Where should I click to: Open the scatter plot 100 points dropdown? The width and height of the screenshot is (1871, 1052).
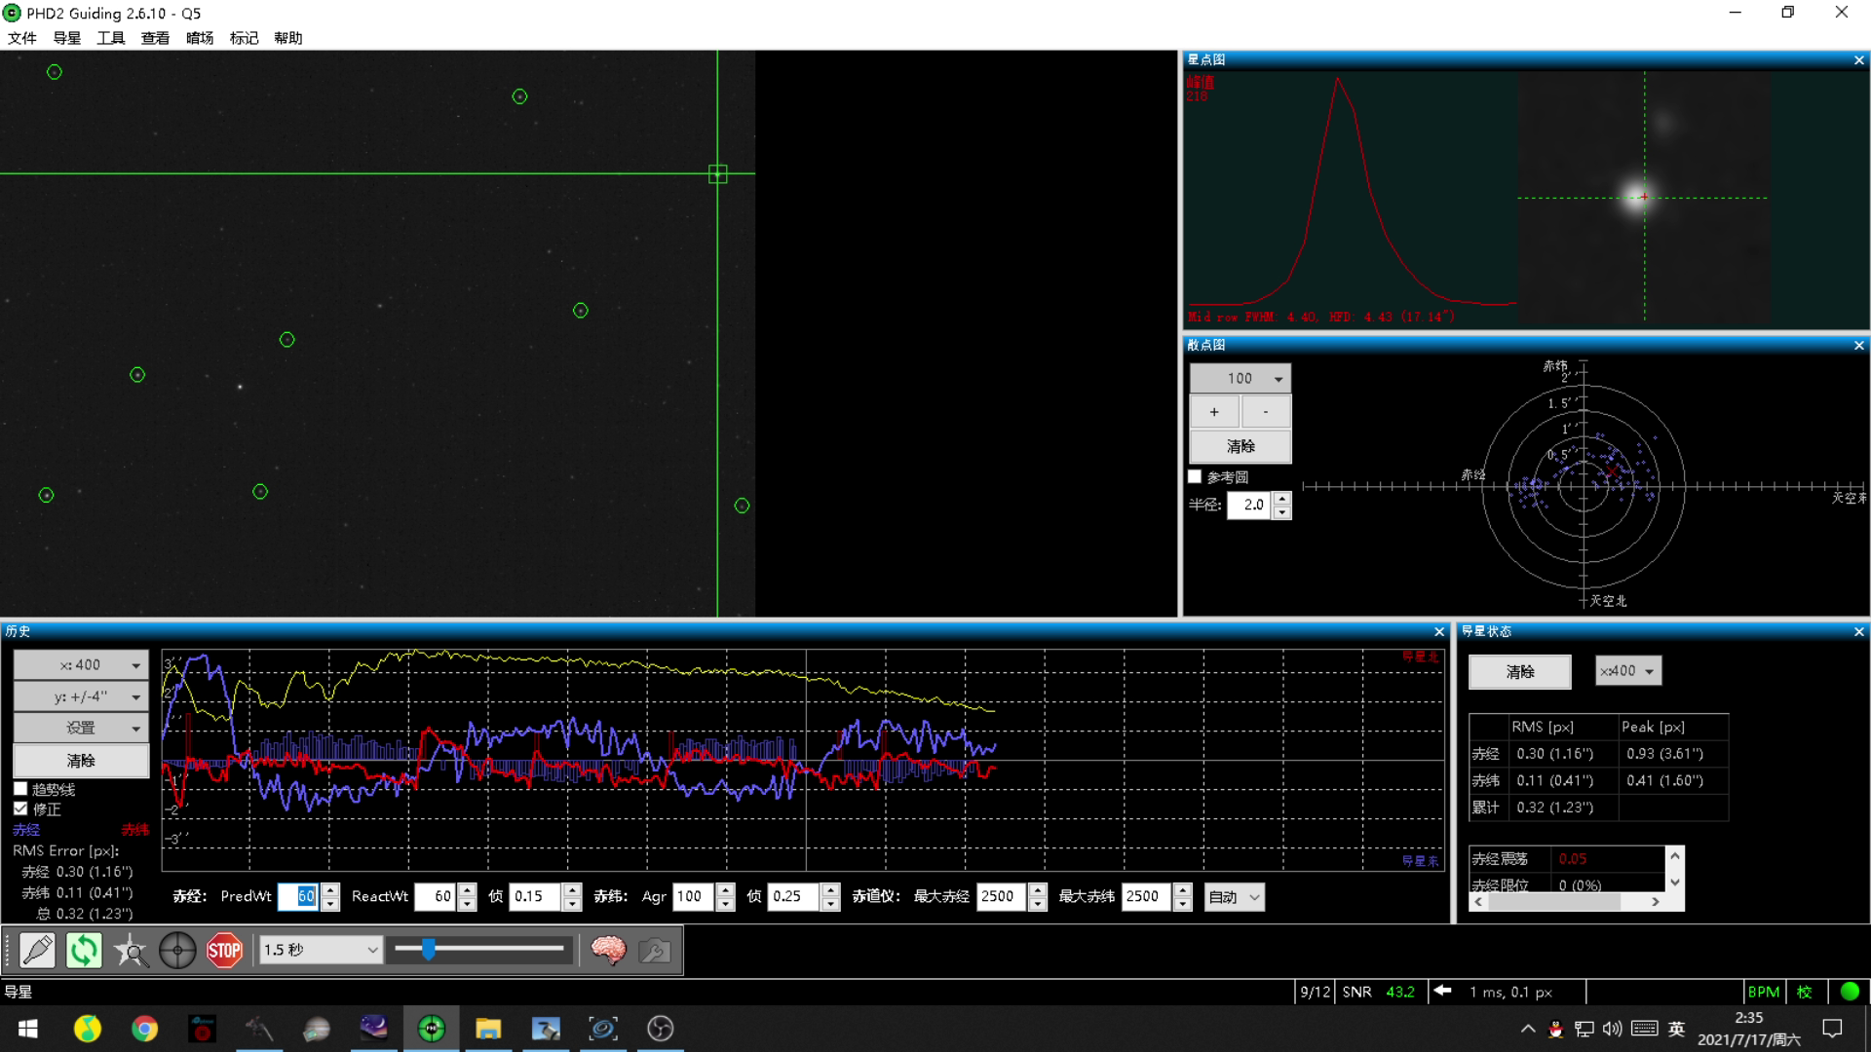[x=1241, y=378]
